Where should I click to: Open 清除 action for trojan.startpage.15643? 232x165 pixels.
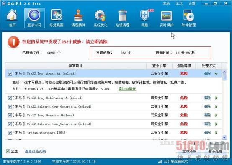coord(207,132)
